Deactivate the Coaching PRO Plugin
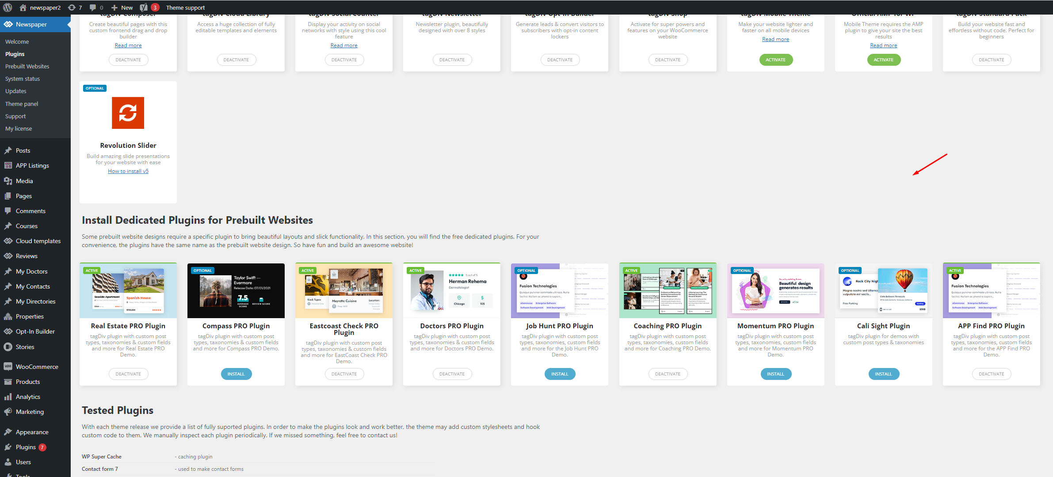1053x477 pixels. tap(668, 374)
